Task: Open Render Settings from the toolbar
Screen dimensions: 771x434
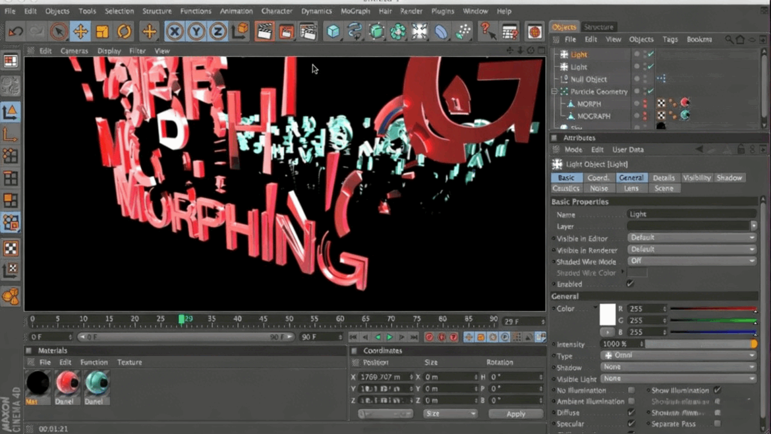Action: tap(308, 31)
